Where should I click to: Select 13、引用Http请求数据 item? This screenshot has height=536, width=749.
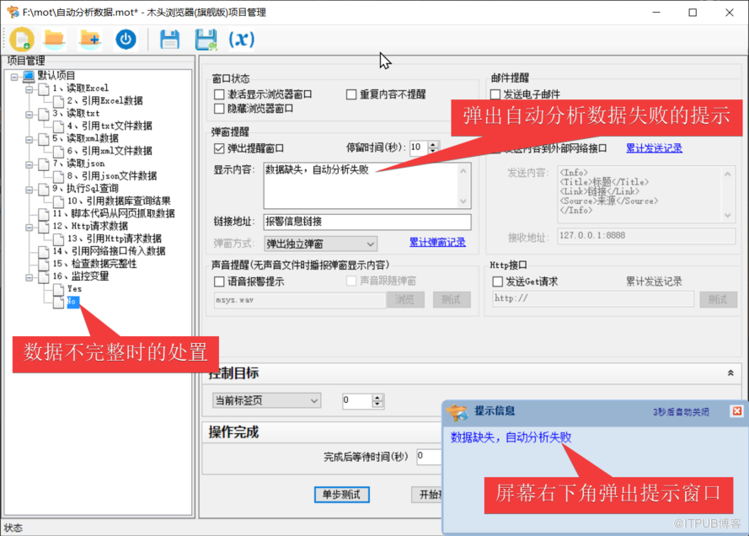(115, 239)
